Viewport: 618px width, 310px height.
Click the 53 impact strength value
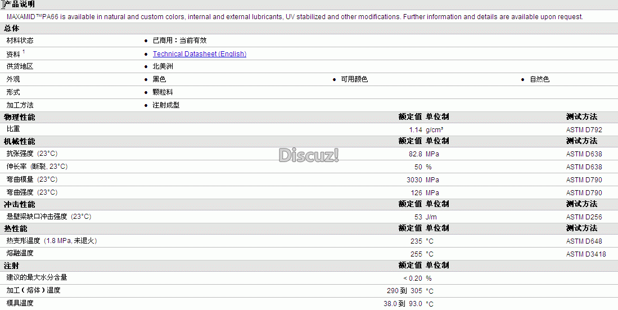(x=418, y=217)
